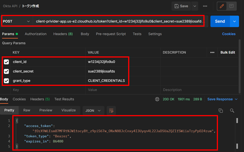The width and height of the screenshot is (244, 152).
Task: Open the Cookies link
Action: (x=229, y=34)
